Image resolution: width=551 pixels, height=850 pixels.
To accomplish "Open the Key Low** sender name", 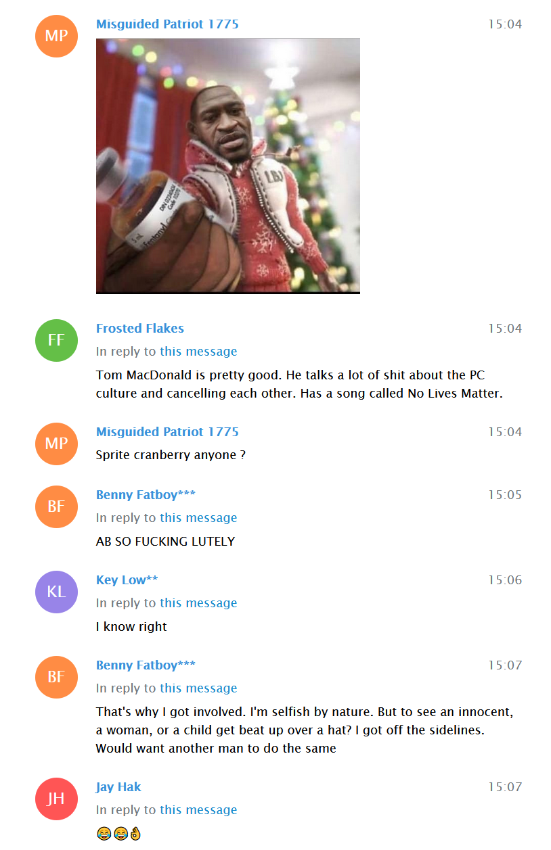I will coord(127,580).
